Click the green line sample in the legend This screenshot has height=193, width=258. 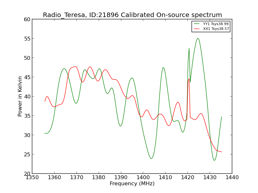pos(197,24)
